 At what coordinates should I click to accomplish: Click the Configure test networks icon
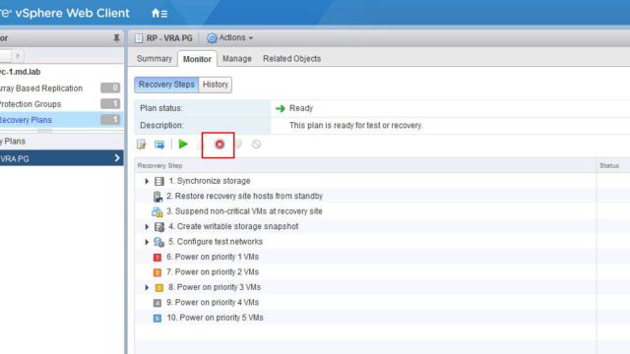(x=159, y=242)
